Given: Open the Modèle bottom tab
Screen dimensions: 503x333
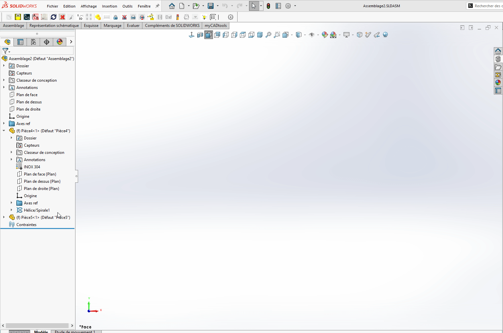Looking at the screenshot, I should pyautogui.click(x=41, y=332).
